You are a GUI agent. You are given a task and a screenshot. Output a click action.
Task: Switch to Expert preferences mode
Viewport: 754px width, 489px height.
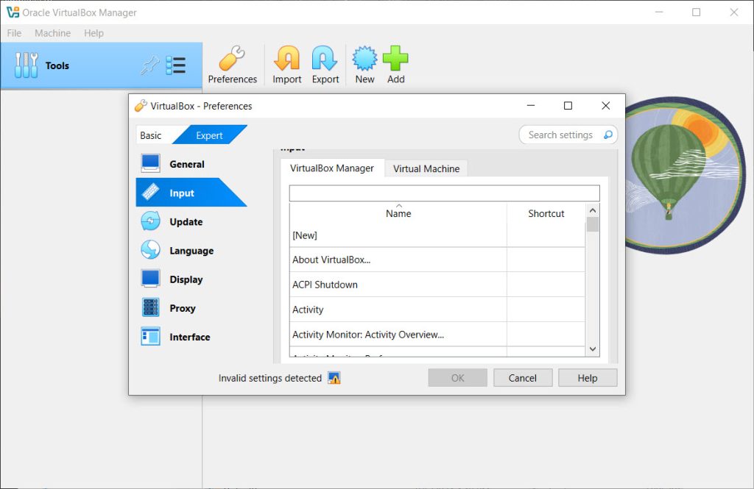coord(209,135)
